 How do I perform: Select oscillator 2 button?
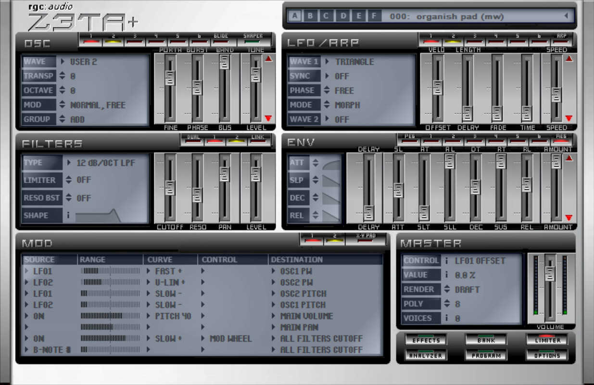114,39
